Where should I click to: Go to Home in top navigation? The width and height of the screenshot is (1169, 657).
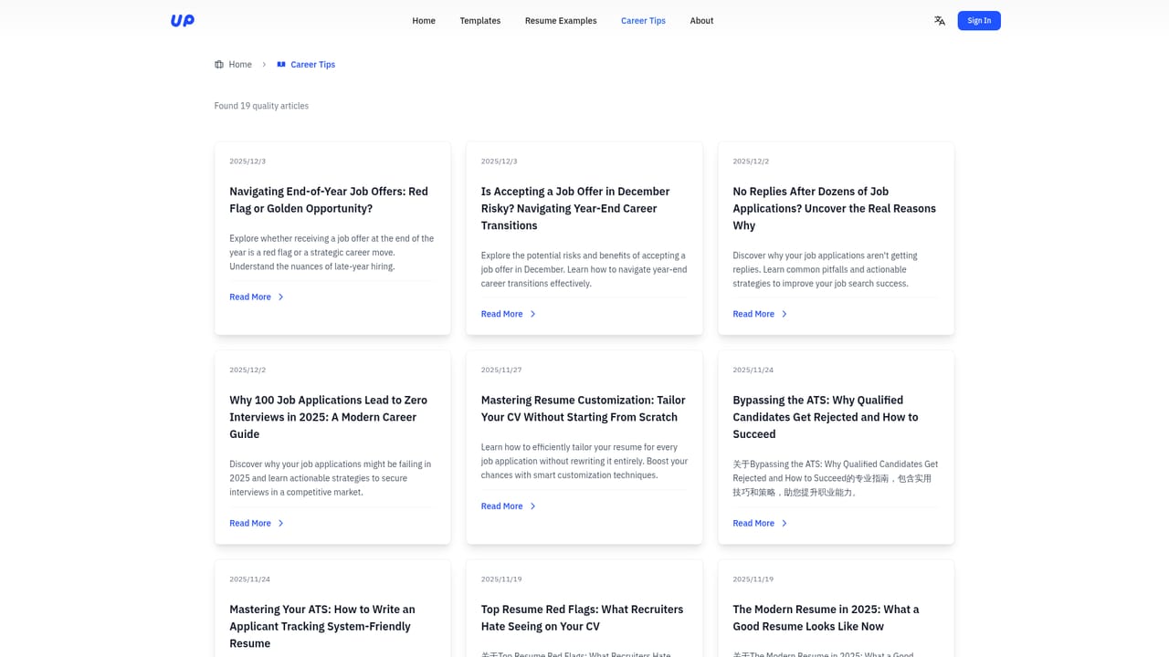424,21
